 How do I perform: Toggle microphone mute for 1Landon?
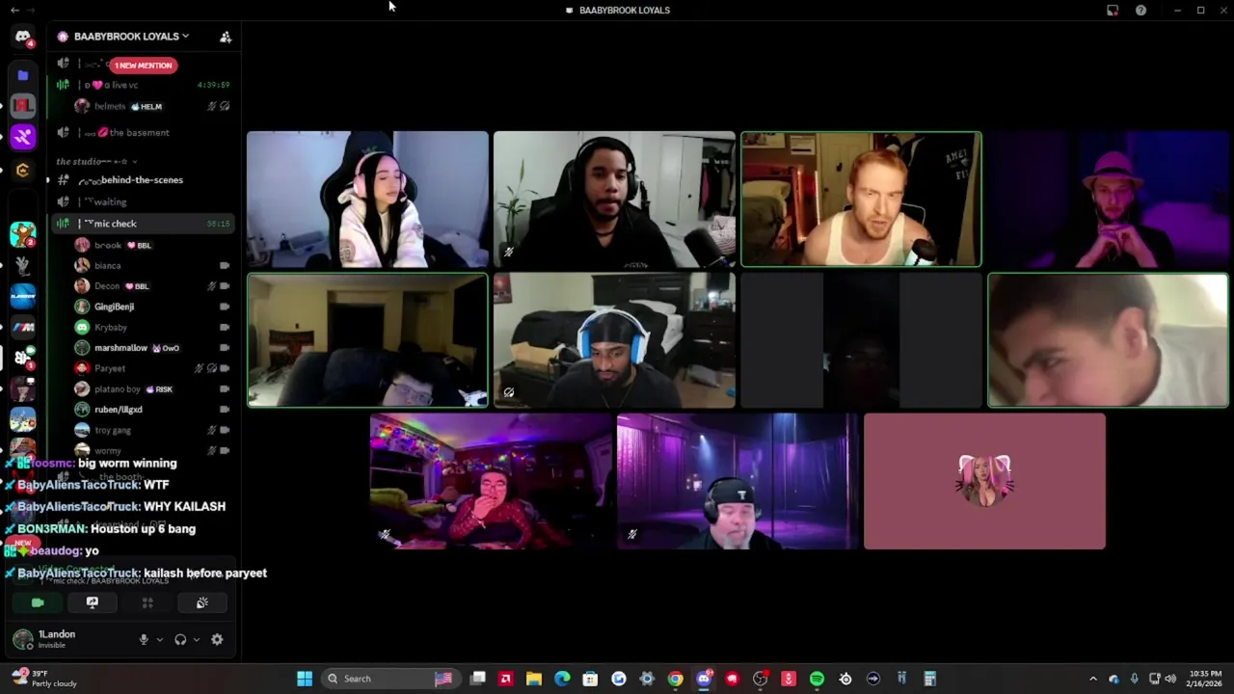pos(144,639)
